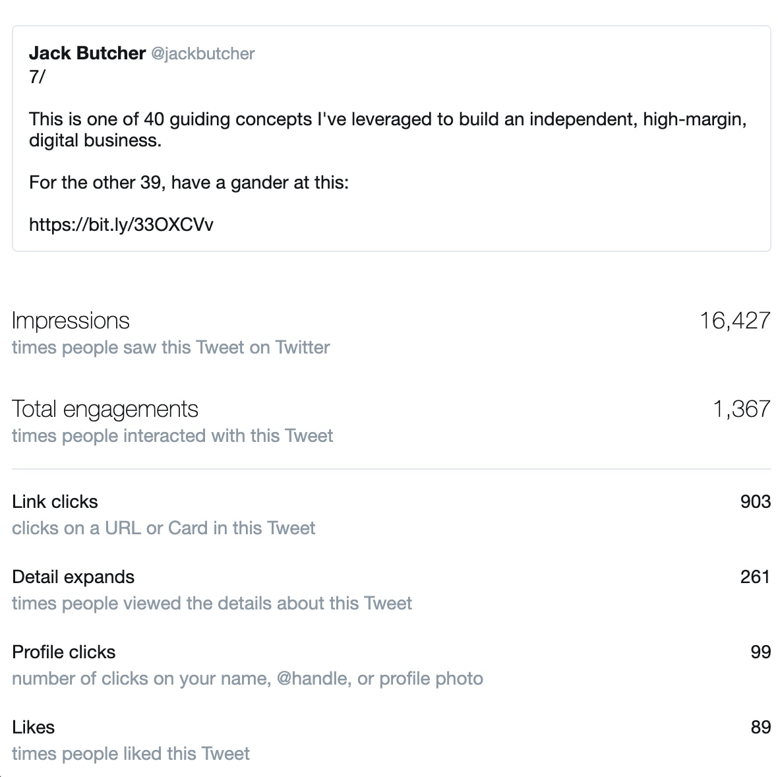Viewport: 778px width, 777px height.
Task: Click the 16,427 impressions count
Action: click(735, 321)
